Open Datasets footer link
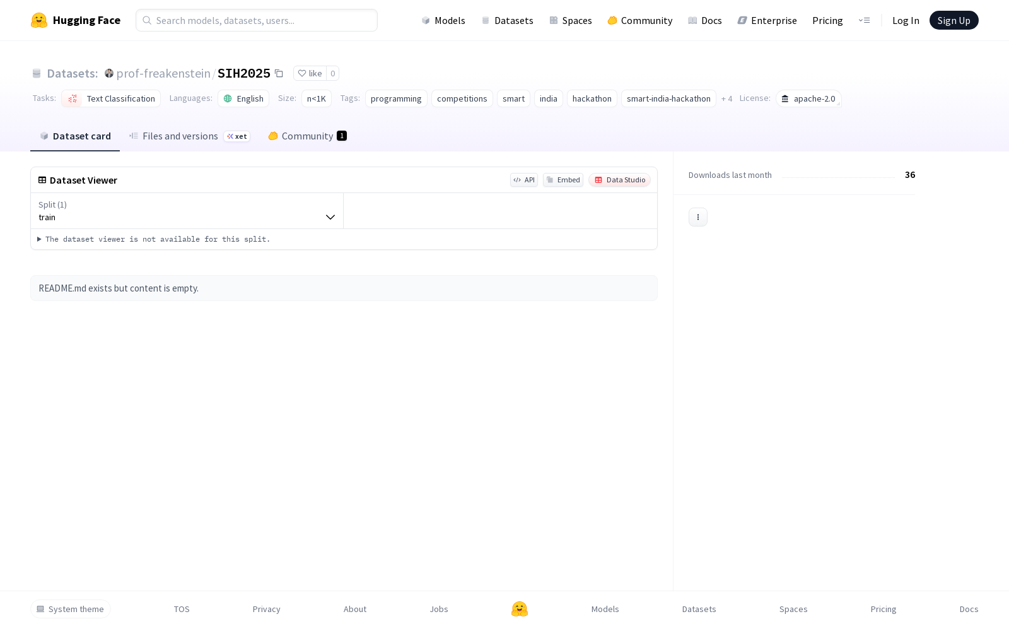Image resolution: width=1009 pixels, height=631 pixels. click(x=699, y=609)
